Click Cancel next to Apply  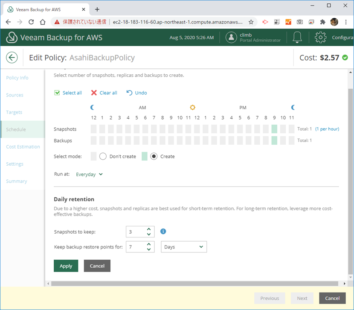click(97, 266)
